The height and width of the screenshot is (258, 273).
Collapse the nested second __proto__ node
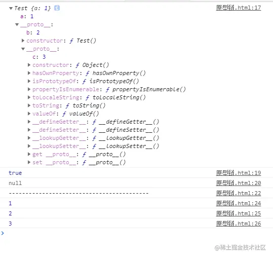pos(23,49)
